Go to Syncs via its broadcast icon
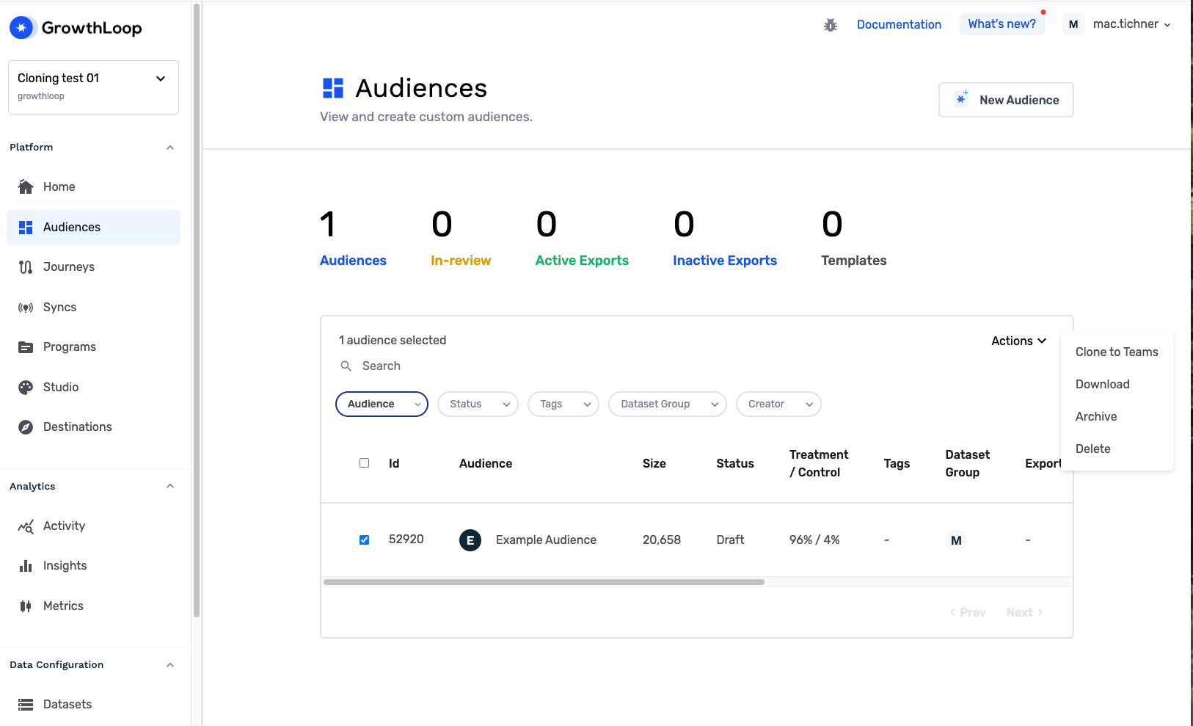The image size is (1193, 726). click(x=26, y=308)
